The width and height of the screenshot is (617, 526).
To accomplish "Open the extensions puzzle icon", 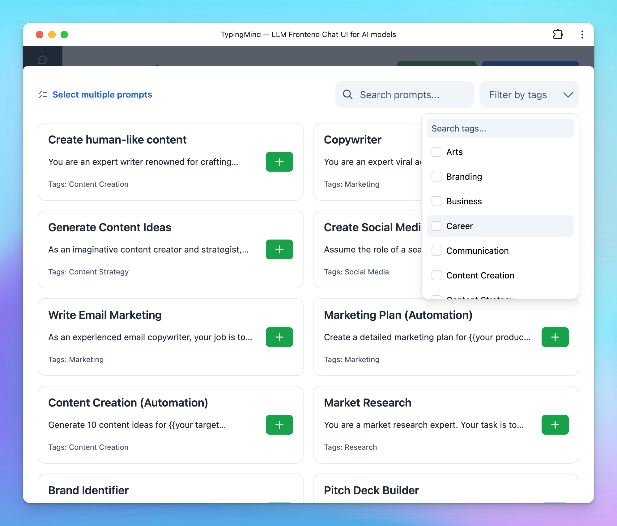I will pyautogui.click(x=558, y=34).
